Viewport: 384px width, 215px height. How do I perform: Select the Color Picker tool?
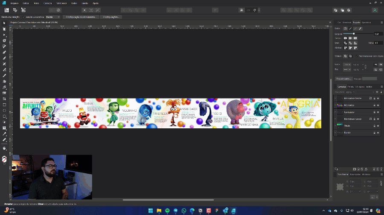(4, 134)
